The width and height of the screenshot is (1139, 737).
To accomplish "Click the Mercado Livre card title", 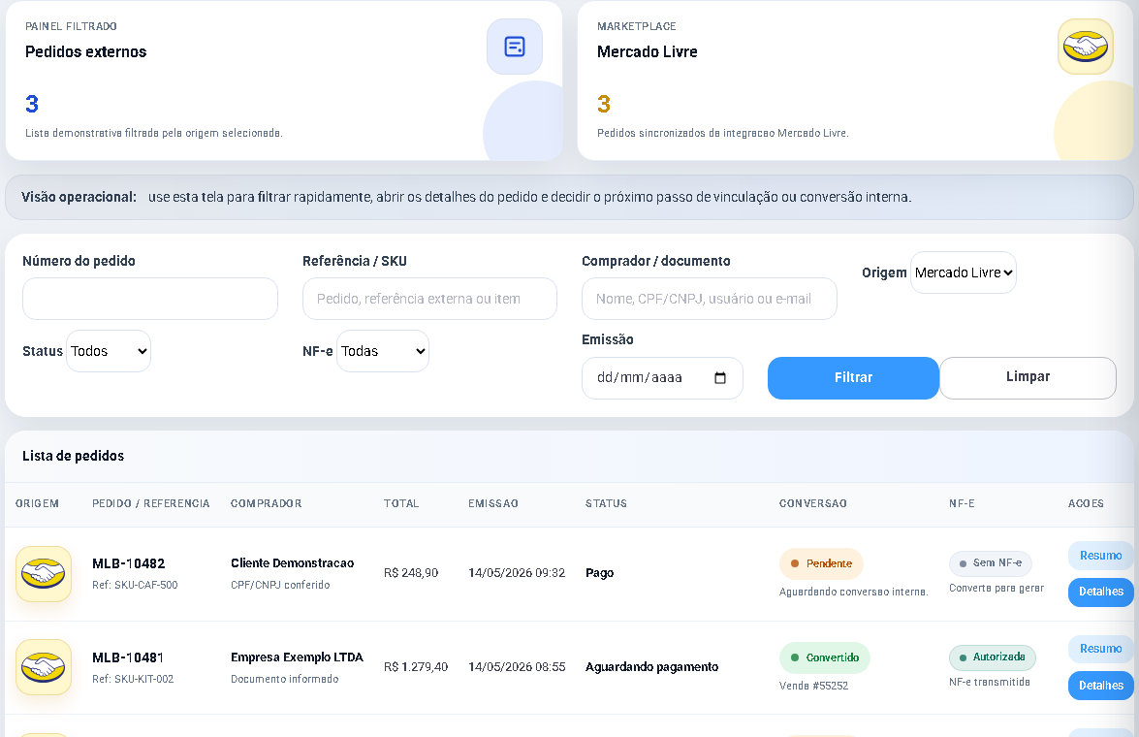I will tap(648, 51).
